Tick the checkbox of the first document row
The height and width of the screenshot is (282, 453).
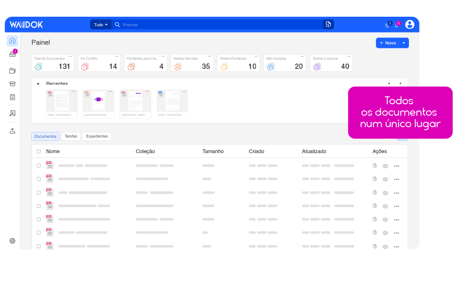[39, 166]
